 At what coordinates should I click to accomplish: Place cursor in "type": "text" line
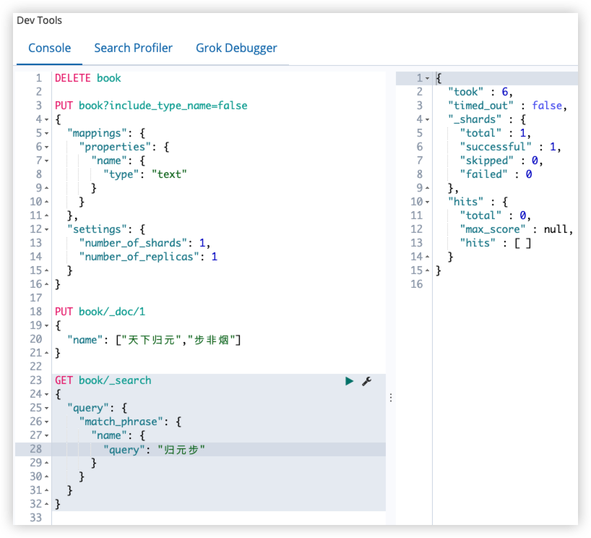(x=145, y=174)
